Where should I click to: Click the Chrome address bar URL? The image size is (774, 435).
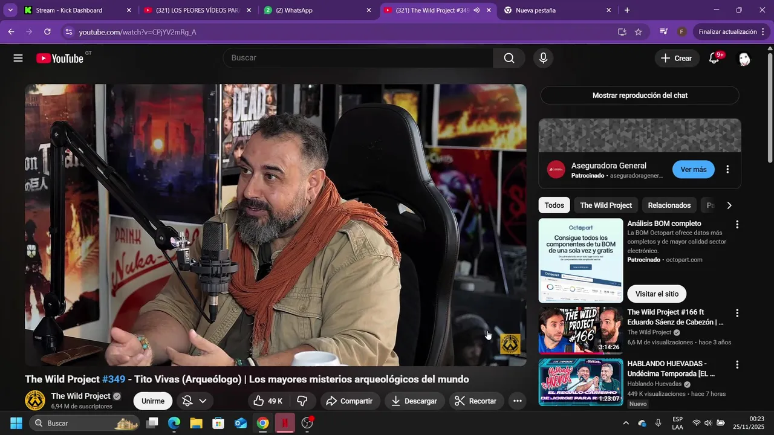point(137,31)
